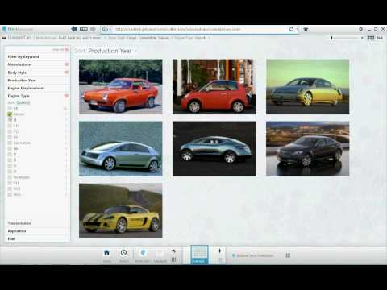Click Clear All at top of filter panel
This screenshot has width=387, height=290.
[58, 49]
